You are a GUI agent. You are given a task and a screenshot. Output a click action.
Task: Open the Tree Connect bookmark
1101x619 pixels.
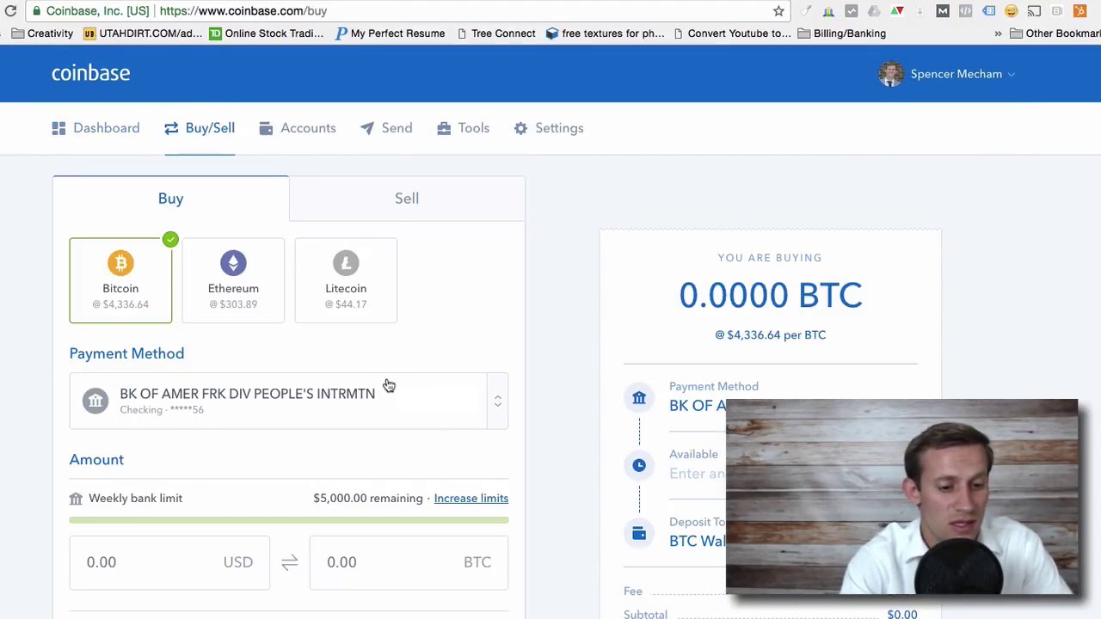(496, 34)
